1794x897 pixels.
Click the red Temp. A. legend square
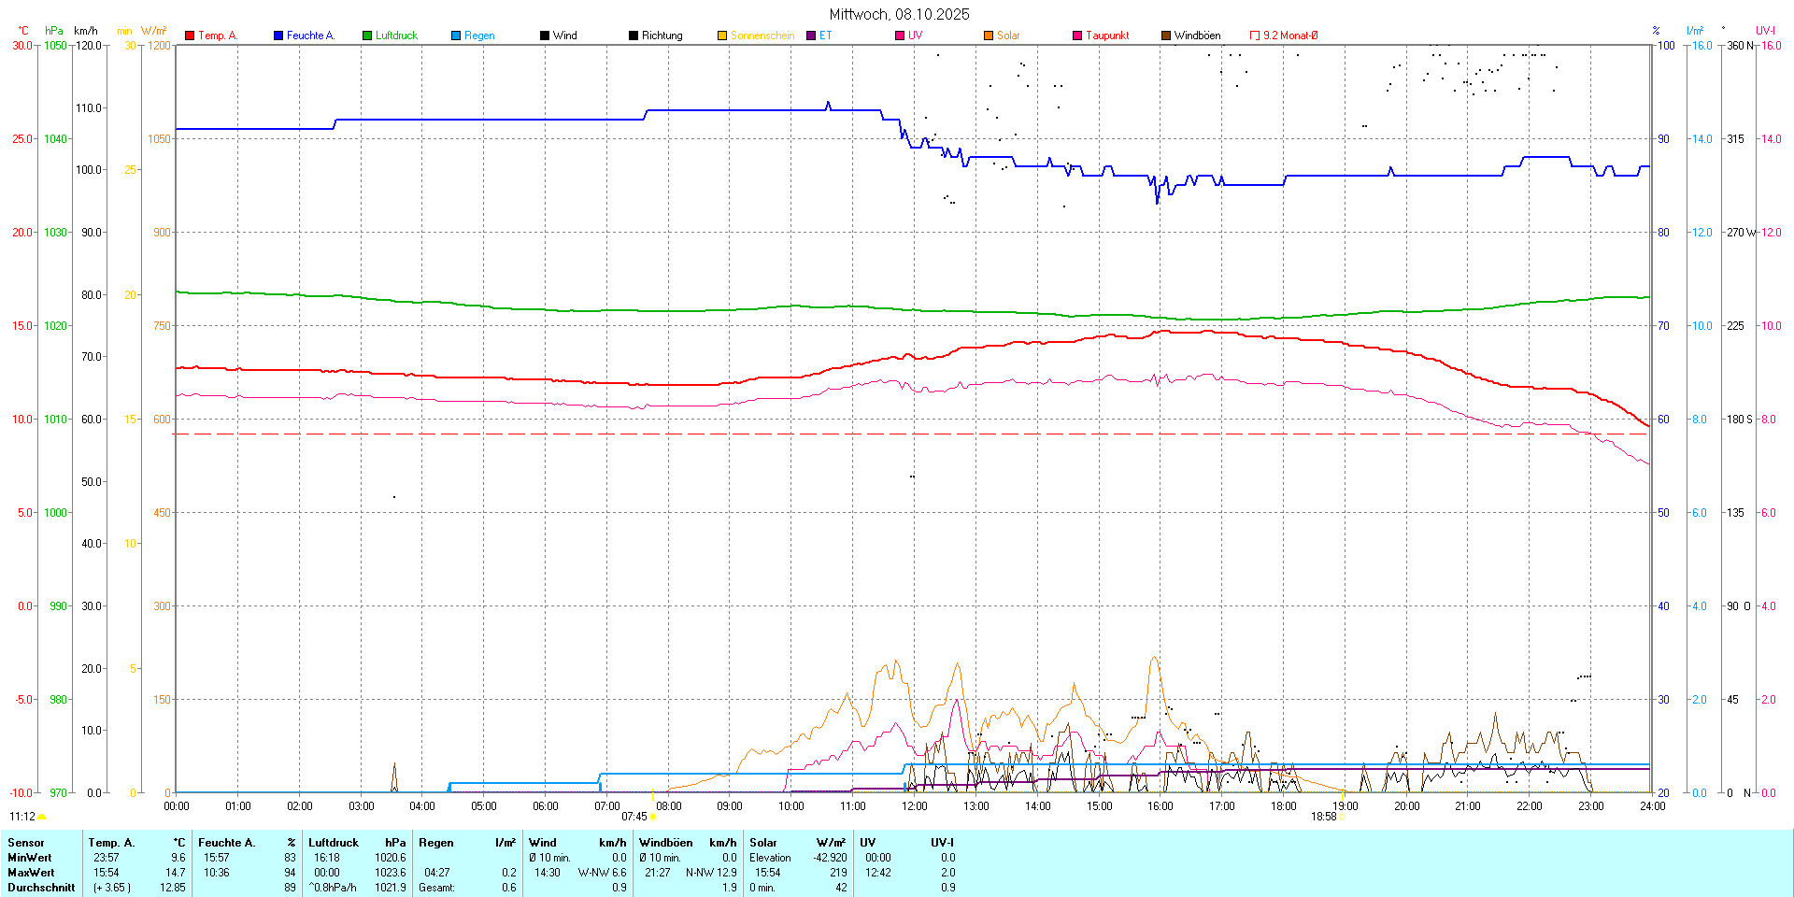point(190,36)
